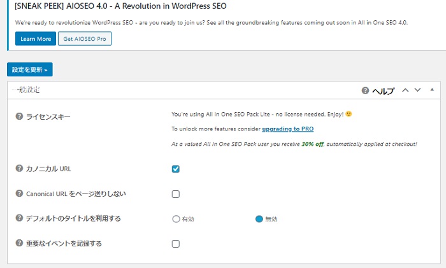Show help for ライセンスキー
This screenshot has width=446, height=268.
(19, 116)
